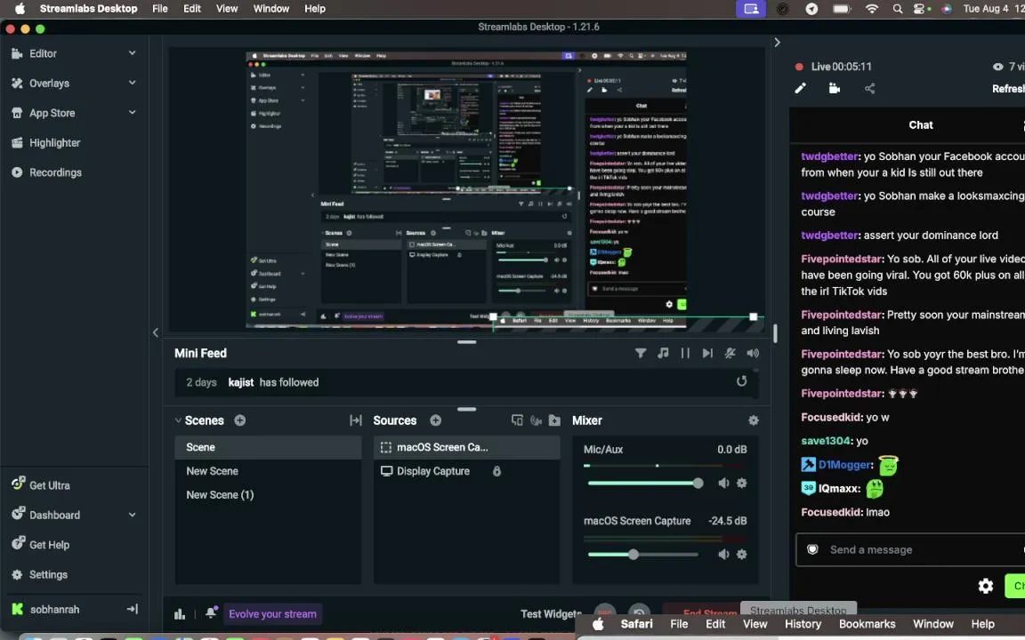Open Streamlabs Help menu in top bar

coord(314,9)
